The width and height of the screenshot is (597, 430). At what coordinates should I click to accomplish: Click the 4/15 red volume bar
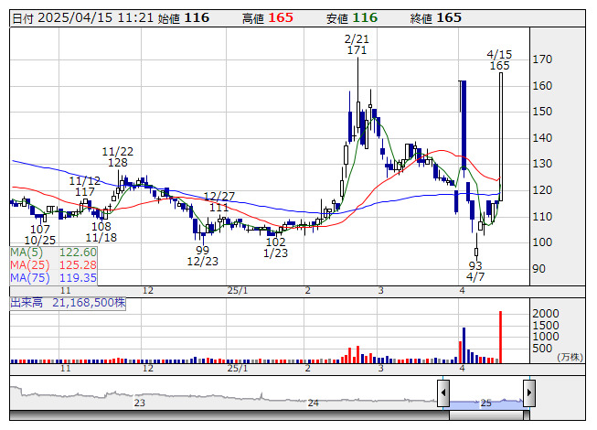tap(500, 337)
